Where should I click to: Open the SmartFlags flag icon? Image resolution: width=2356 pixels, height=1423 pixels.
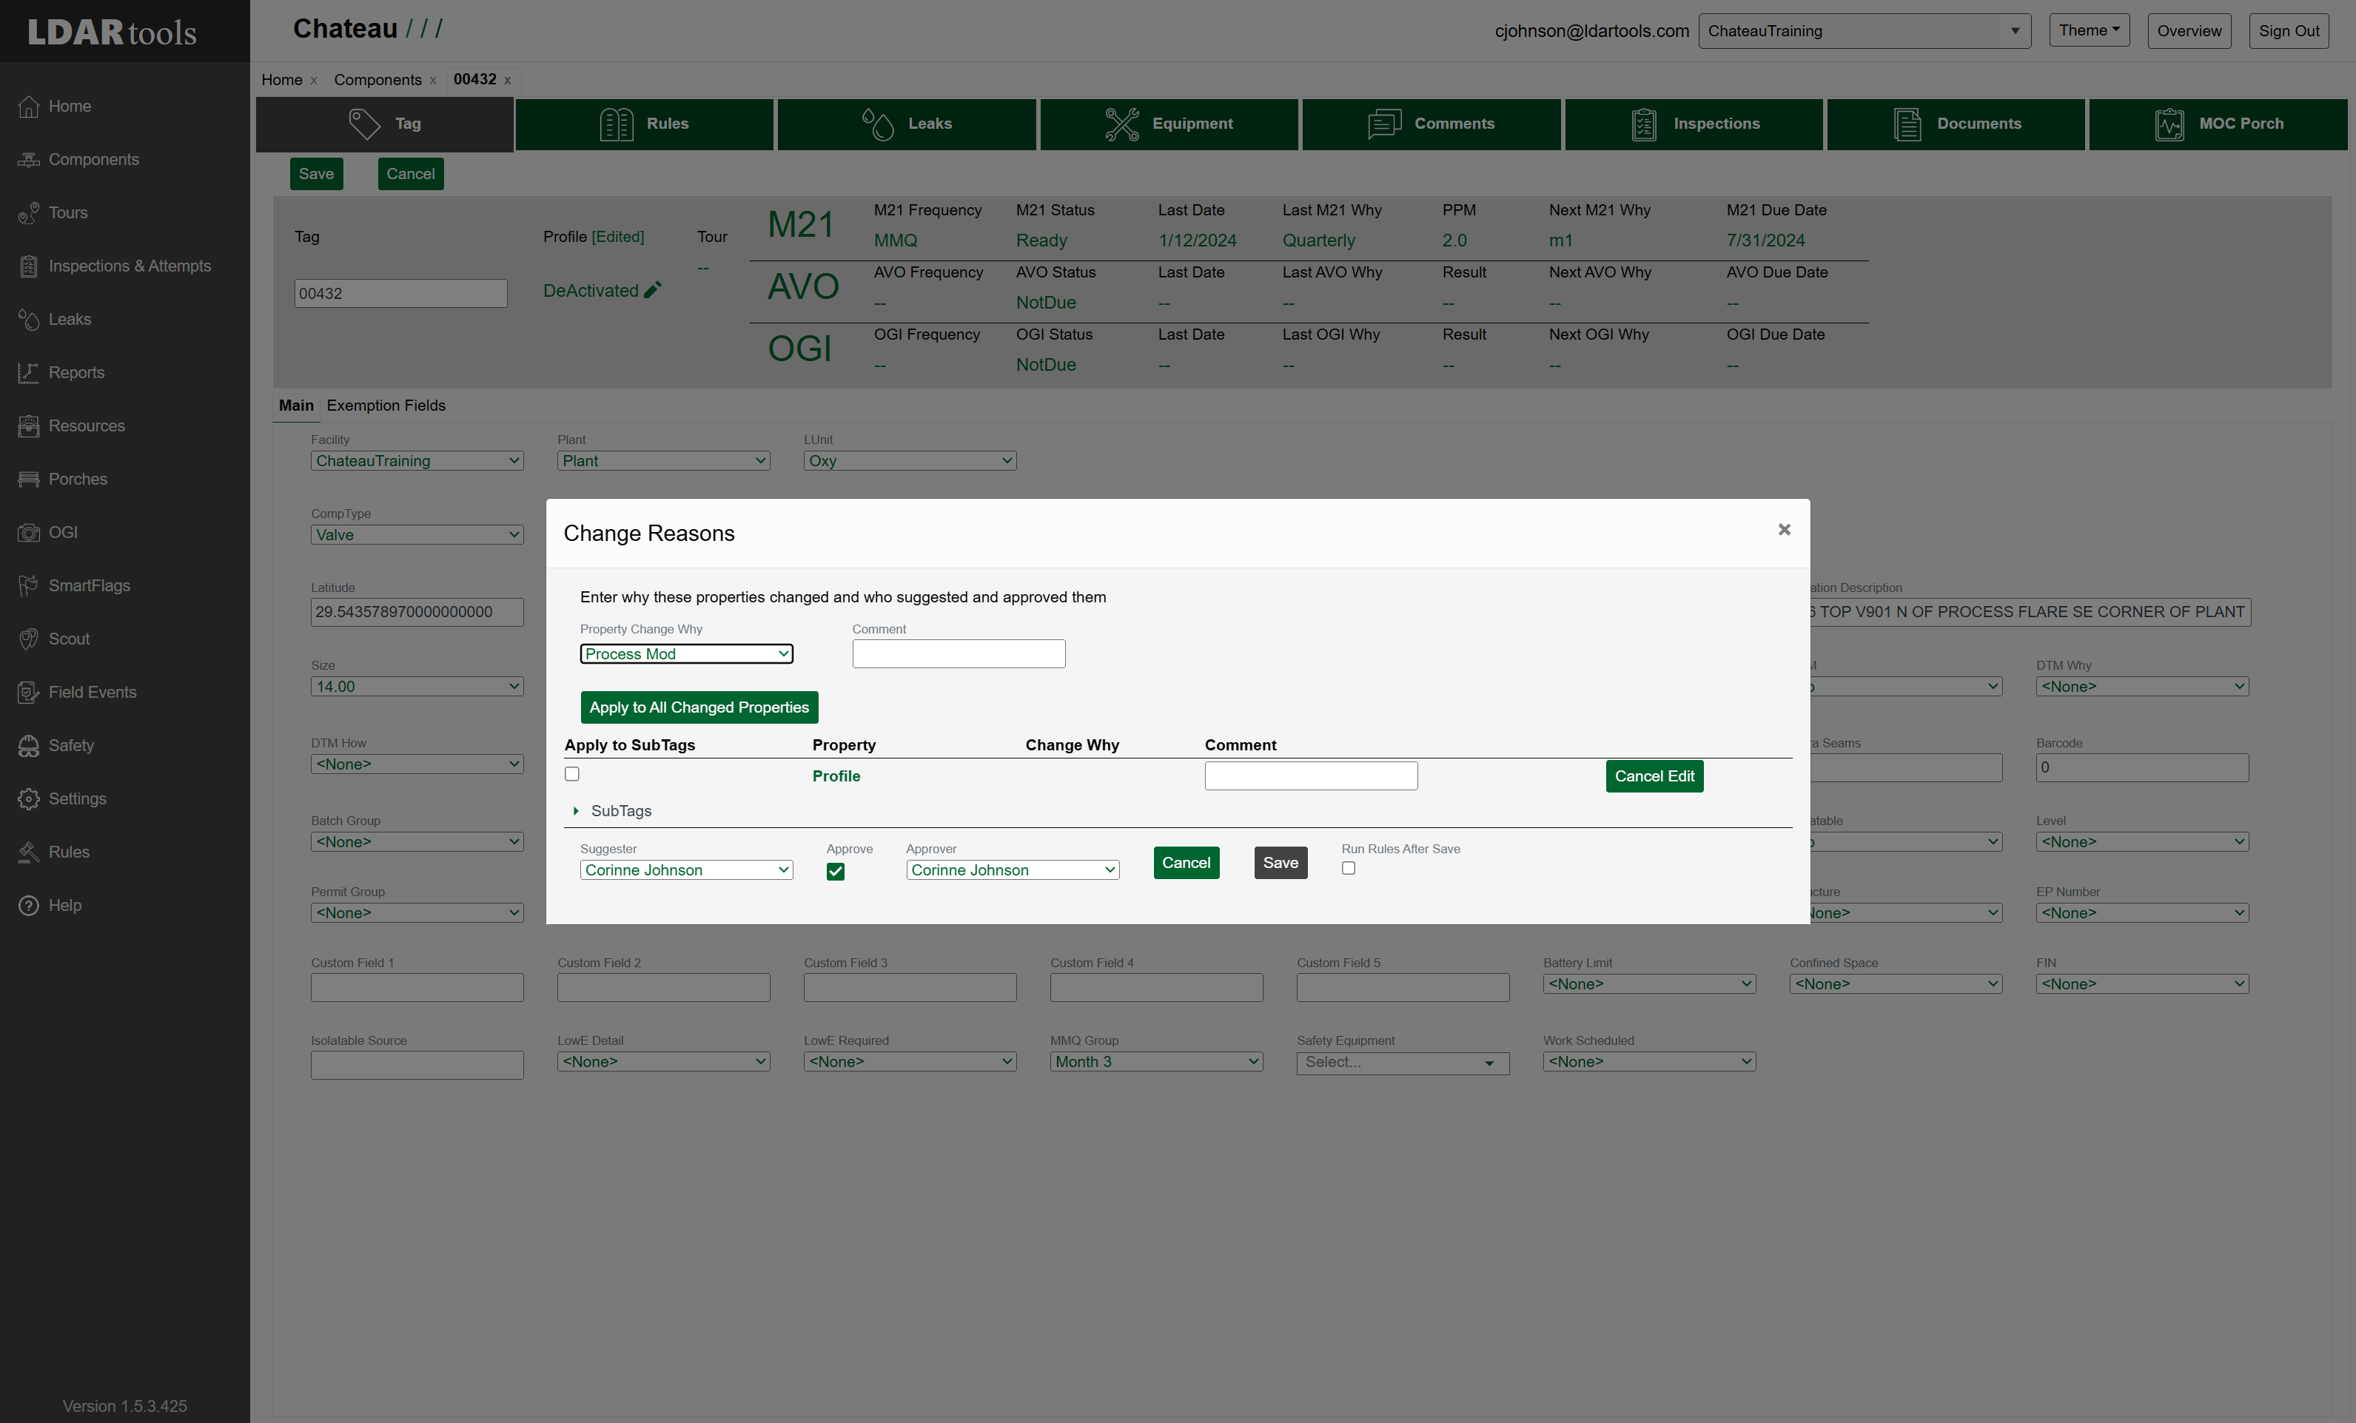click(x=29, y=586)
